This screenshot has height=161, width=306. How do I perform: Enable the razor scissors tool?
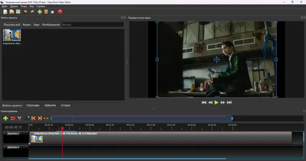(x=20, y=118)
